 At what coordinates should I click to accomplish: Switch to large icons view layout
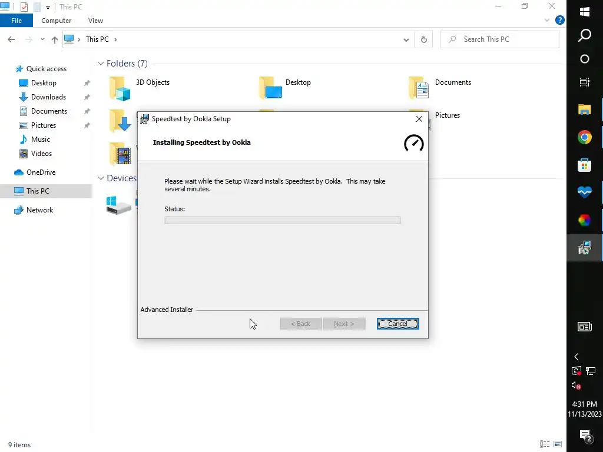pos(558,444)
